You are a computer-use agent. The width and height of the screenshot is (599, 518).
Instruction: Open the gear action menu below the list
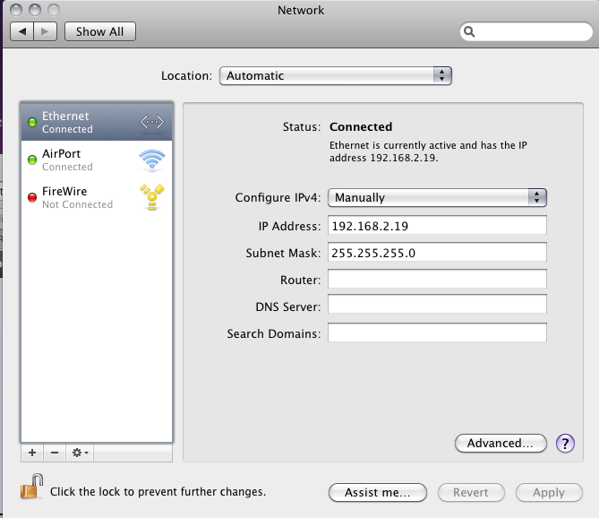coord(80,453)
